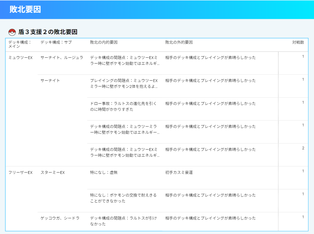Click the internal factor cell in サーナイト、ルージュラ row
314x234 pixels.
click(125, 61)
